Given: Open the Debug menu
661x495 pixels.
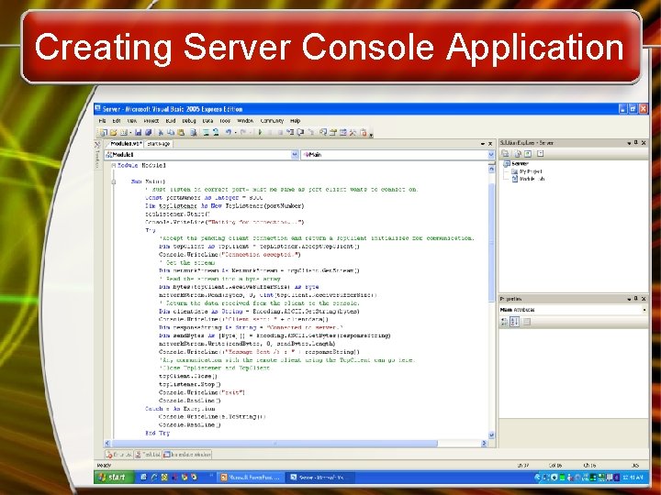Looking at the screenshot, I should click(189, 121).
